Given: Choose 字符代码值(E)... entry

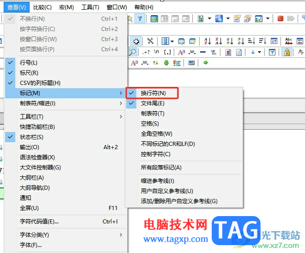Looking at the screenshot, I should (x=66, y=221).
